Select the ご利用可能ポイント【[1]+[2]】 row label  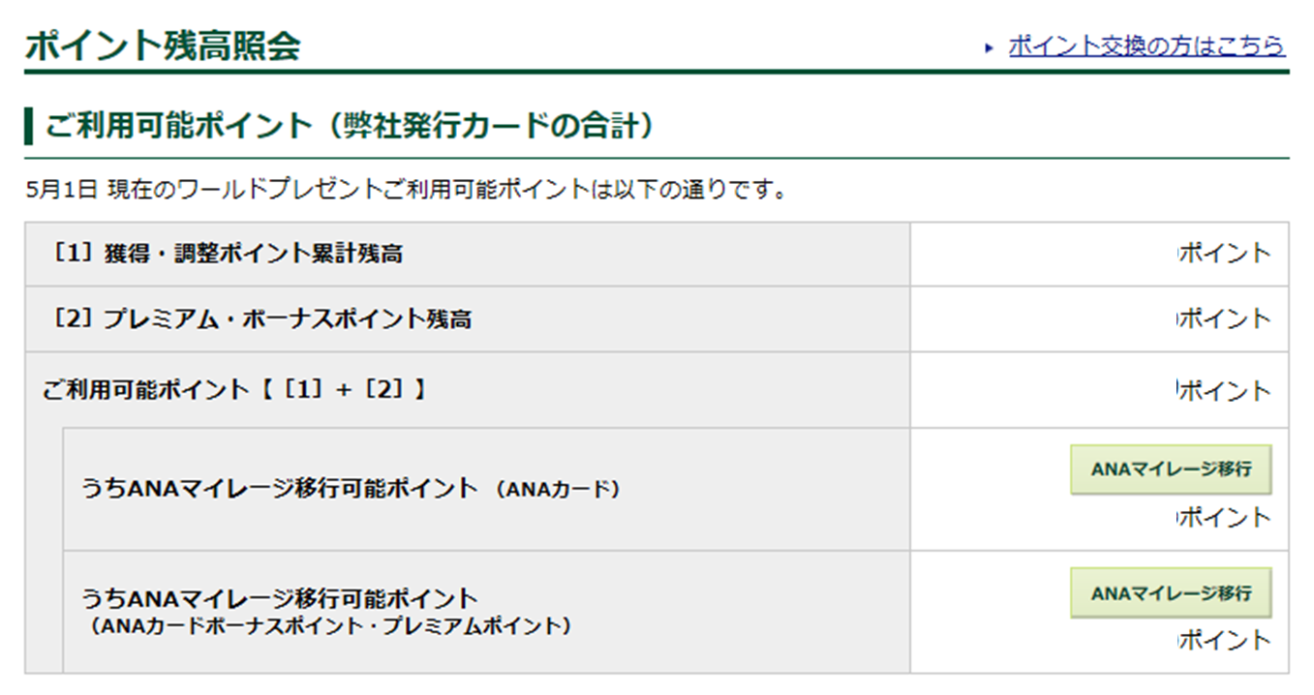[x=236, y=390]
